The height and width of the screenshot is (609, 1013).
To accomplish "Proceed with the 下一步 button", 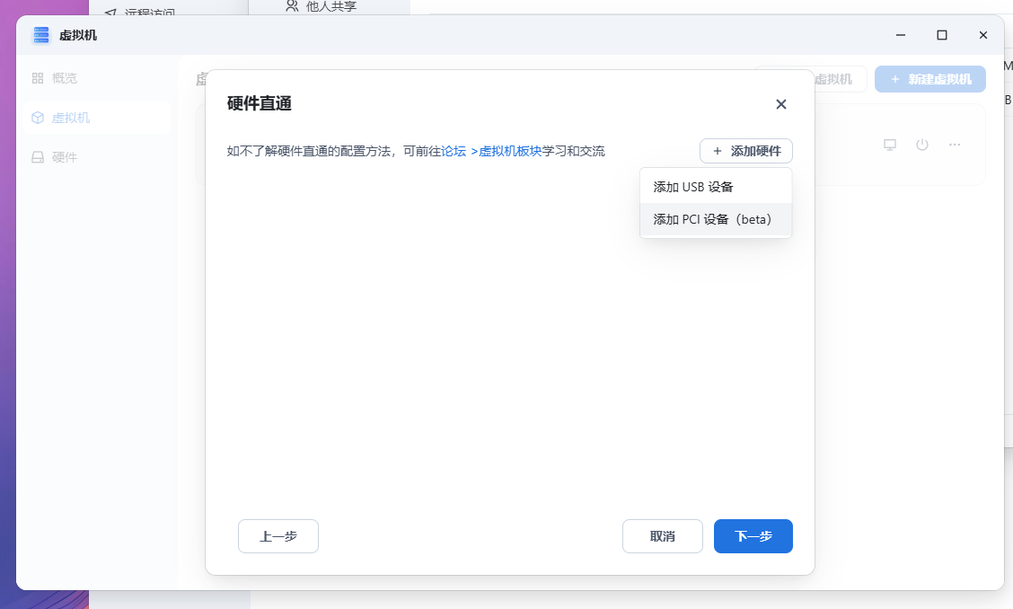I will [753, 536].
